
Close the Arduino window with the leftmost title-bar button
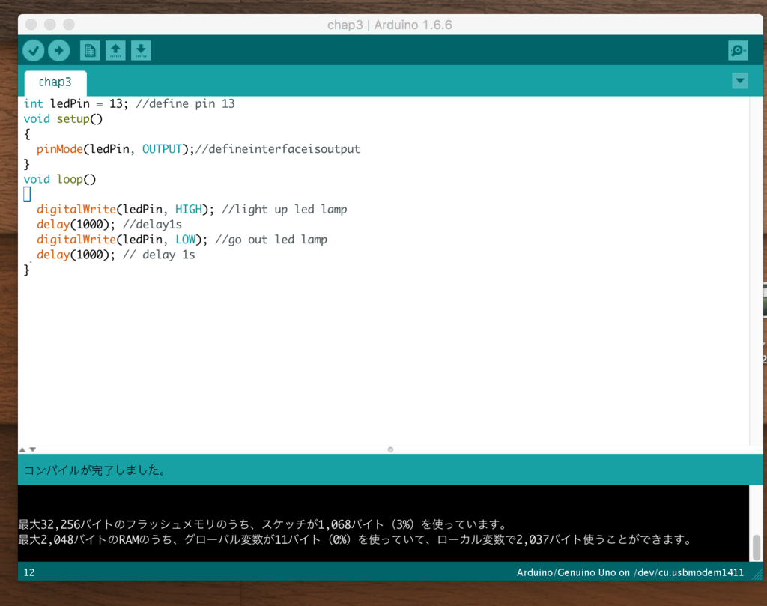point(31,25)
